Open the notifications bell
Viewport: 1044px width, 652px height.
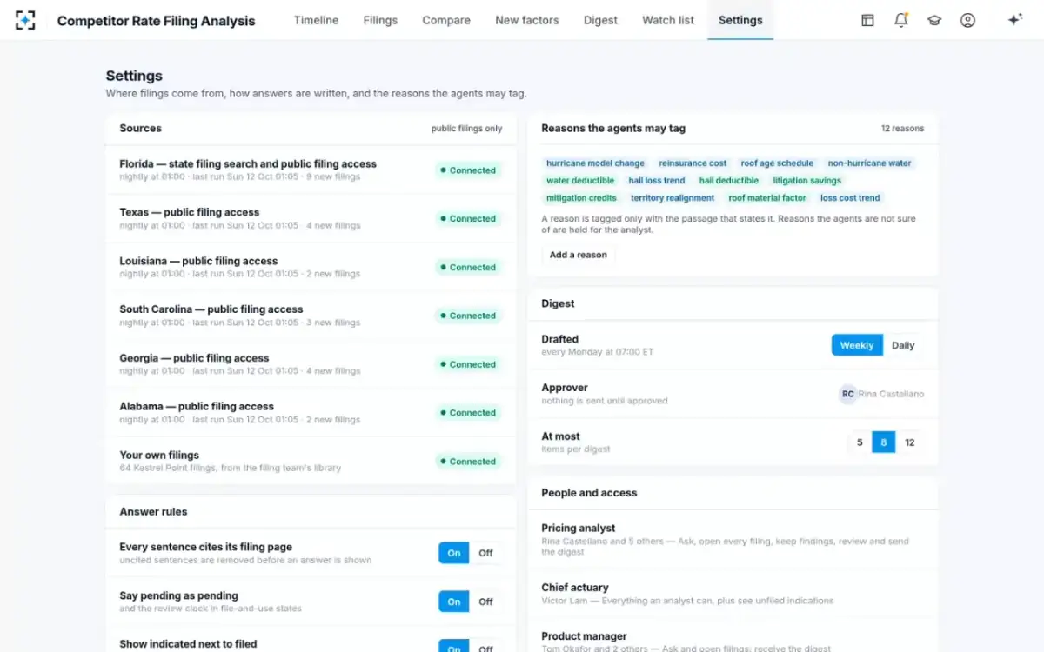click(x=901, y=20)
